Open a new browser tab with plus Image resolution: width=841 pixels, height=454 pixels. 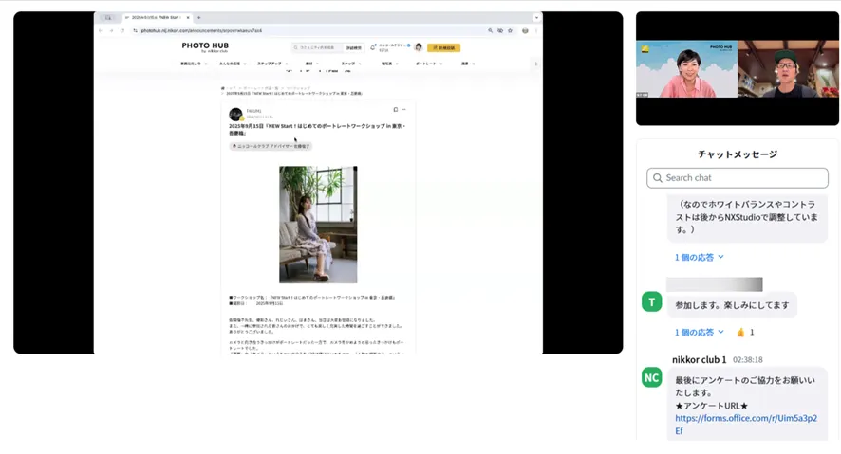(198, 18)
